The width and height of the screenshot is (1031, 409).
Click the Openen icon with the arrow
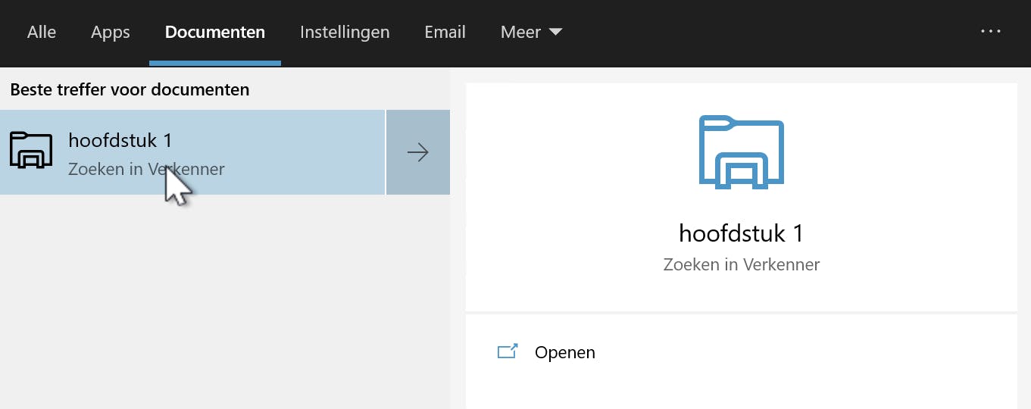(507, 352)
